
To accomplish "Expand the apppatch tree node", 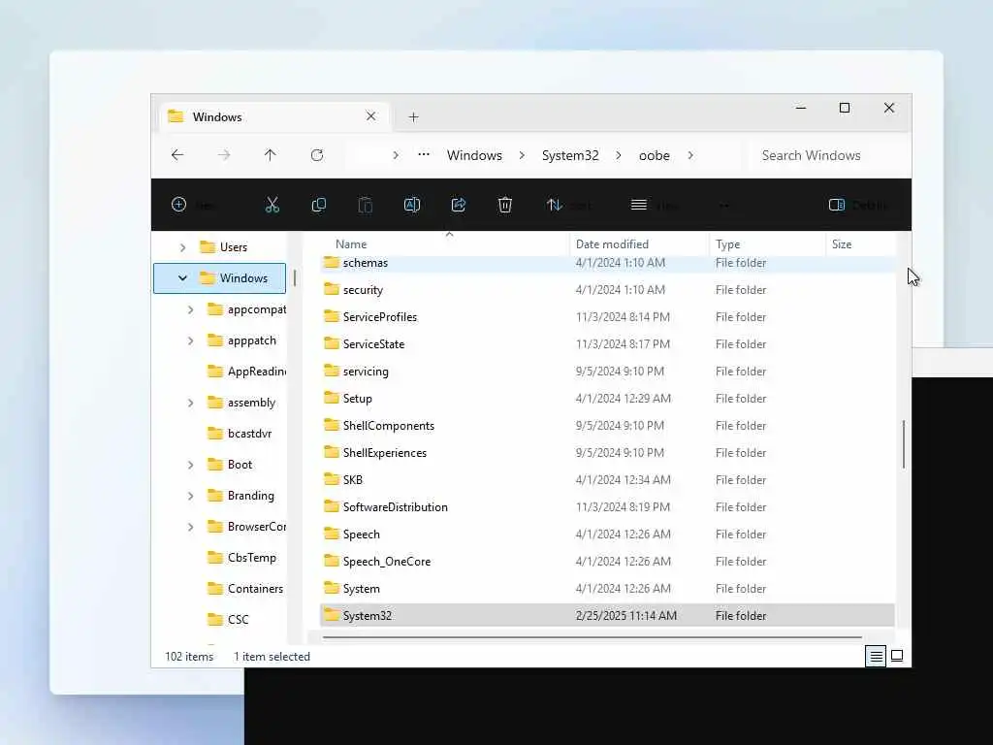I will point(191,340).
